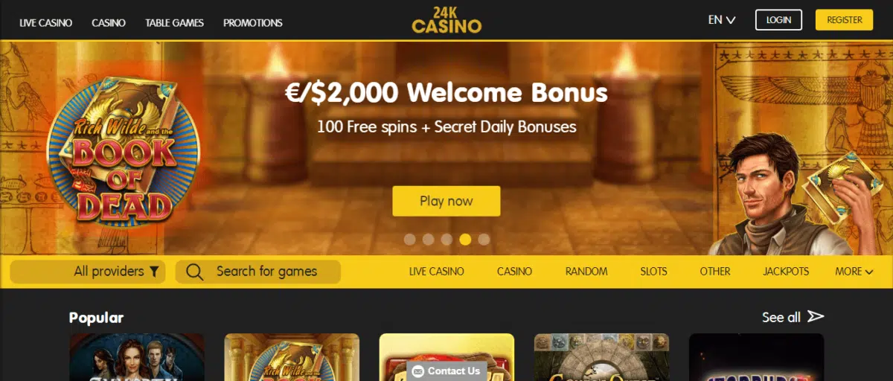This screenshot has height=381, width=893.
Task: Click the funnel icon beside All providers
Action: point(154,272)
